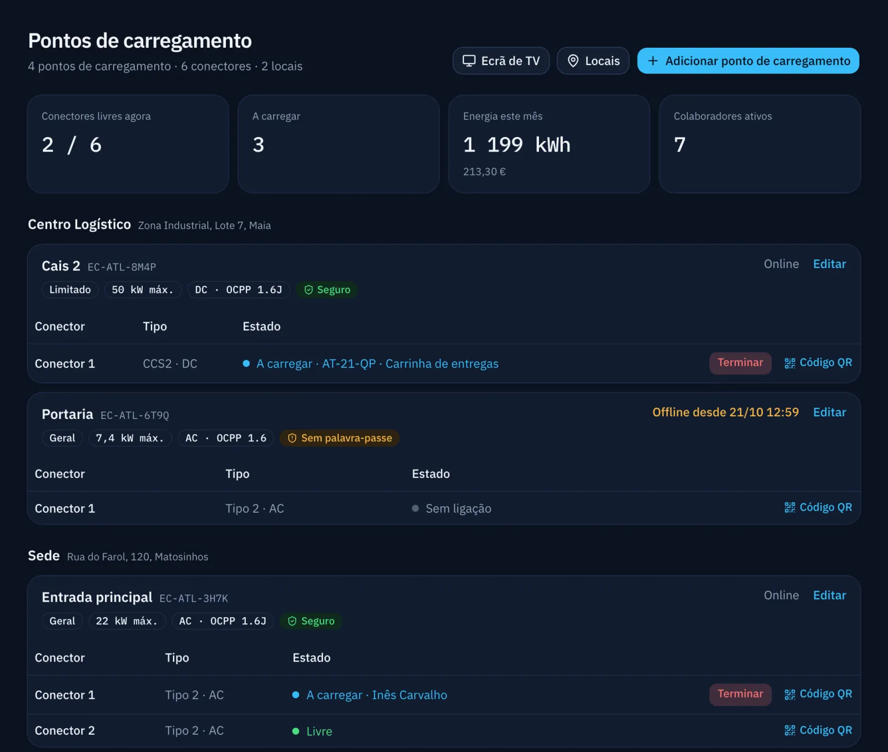The width and height of the screenshot is (888, 752).
Task: Open Código QR for Cais 2 connector
Action: tap(818, 363)
